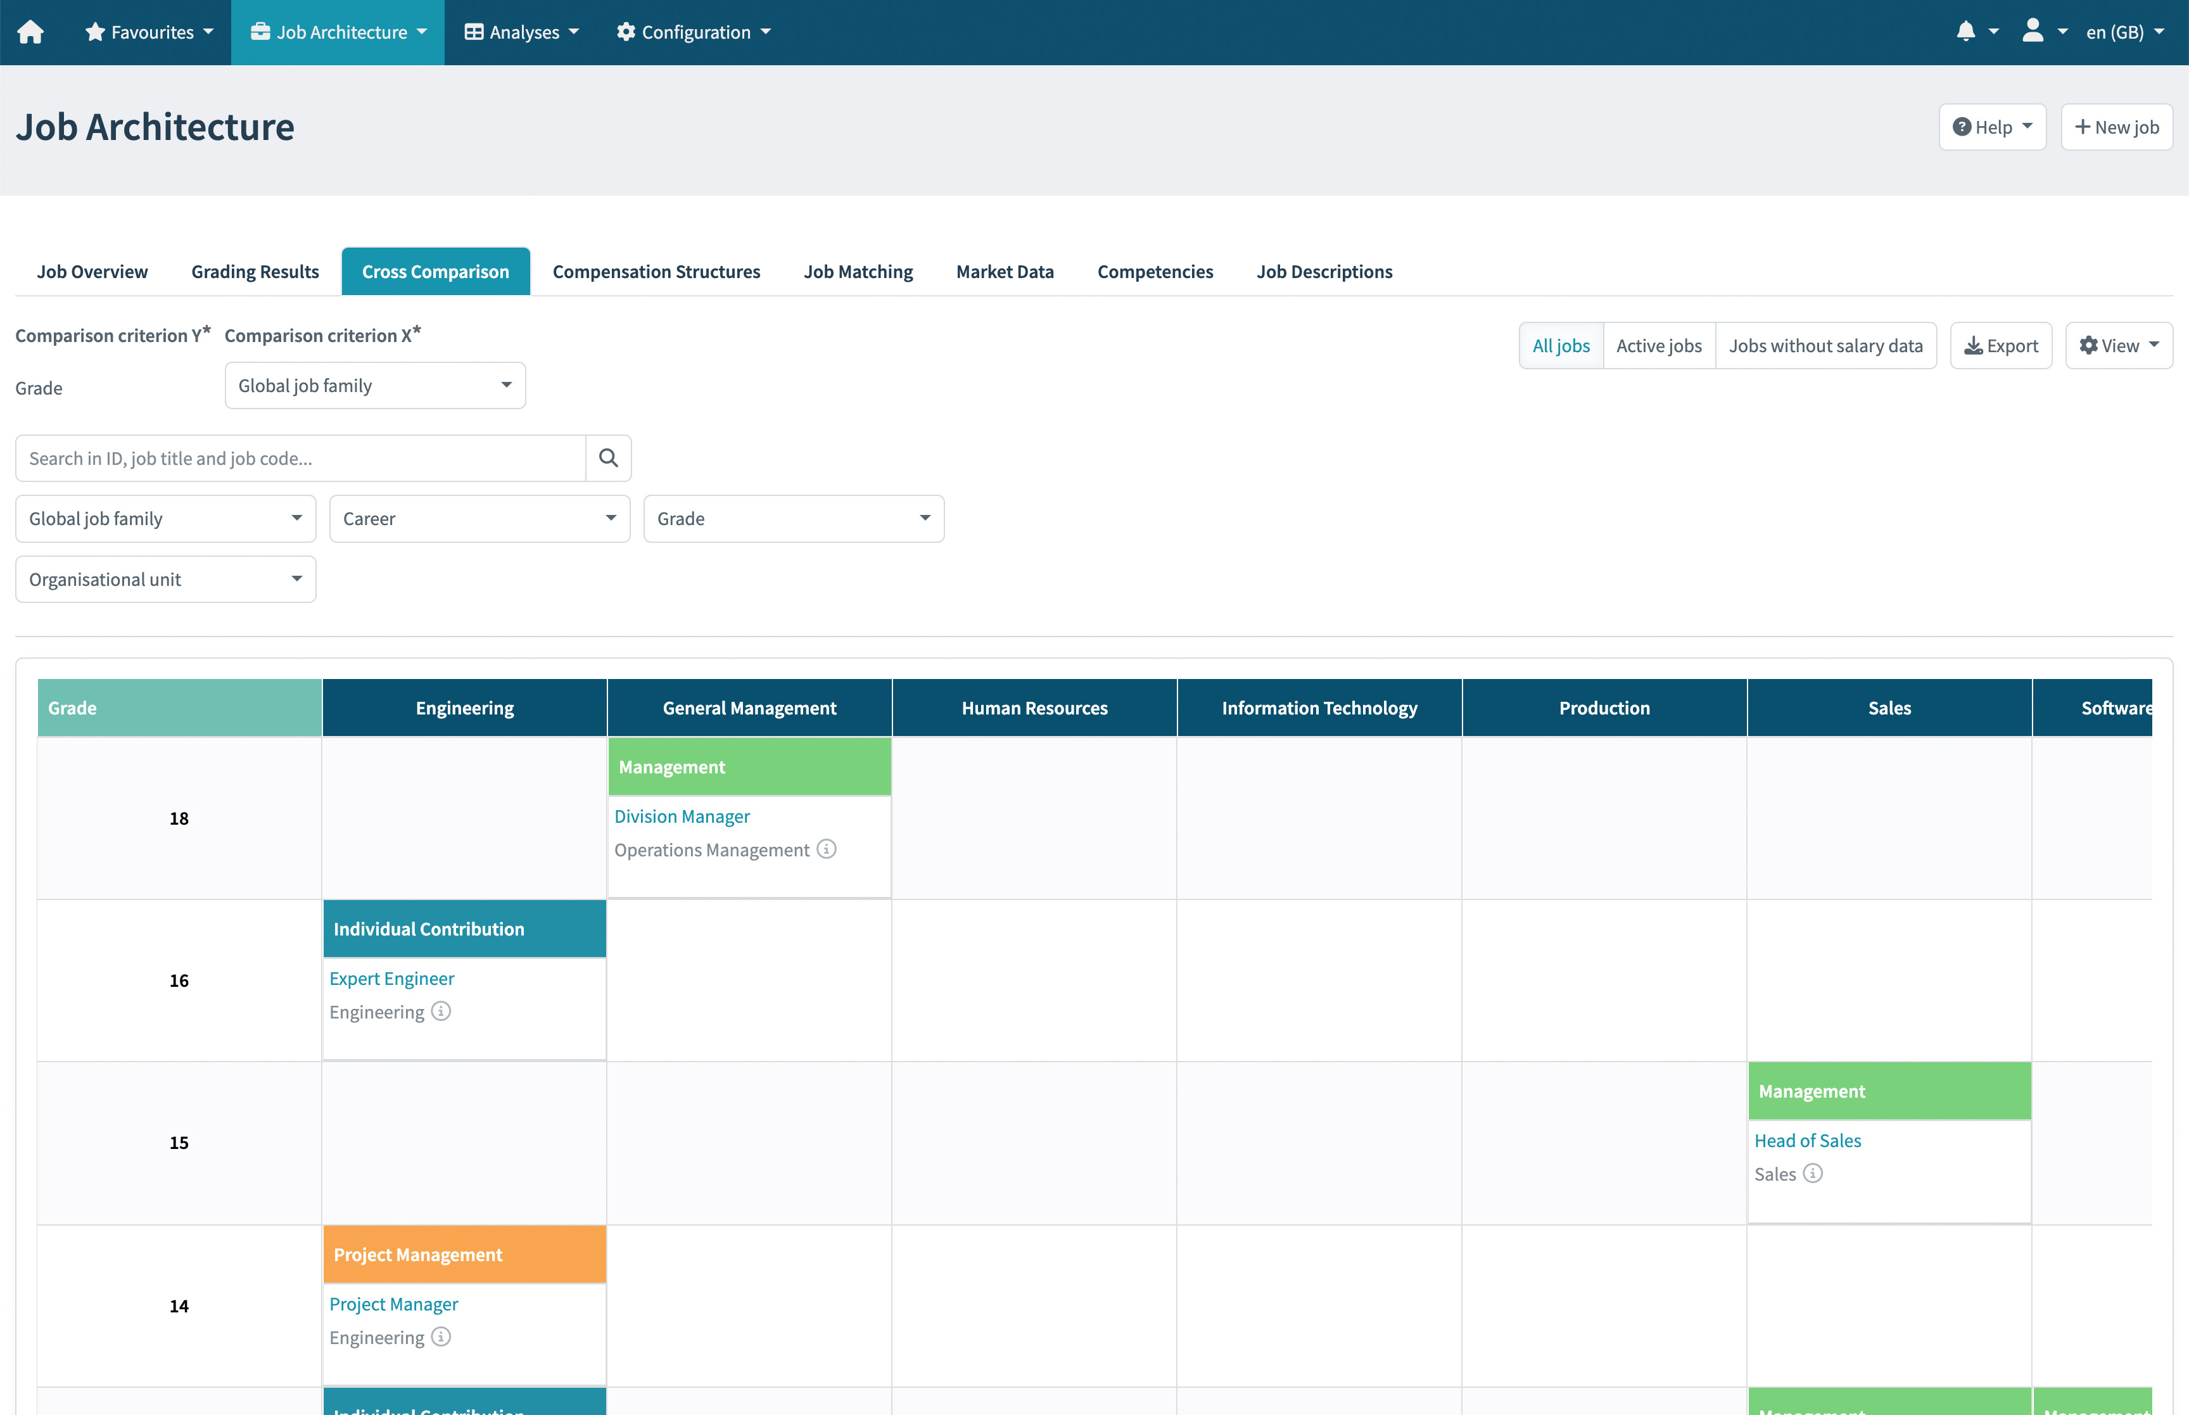
Task: Click the General Management column header
Action: point(749,707)
